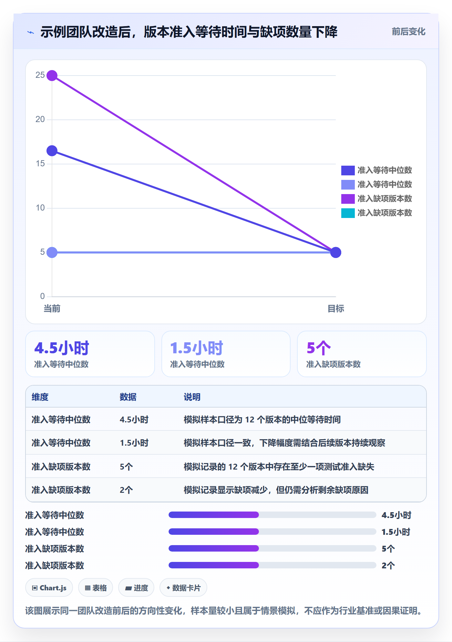Click the 1.5小时 cell in the table
The width and height of the screenshot is (452, 642).
pyautogui.click(x=134, y=443)
